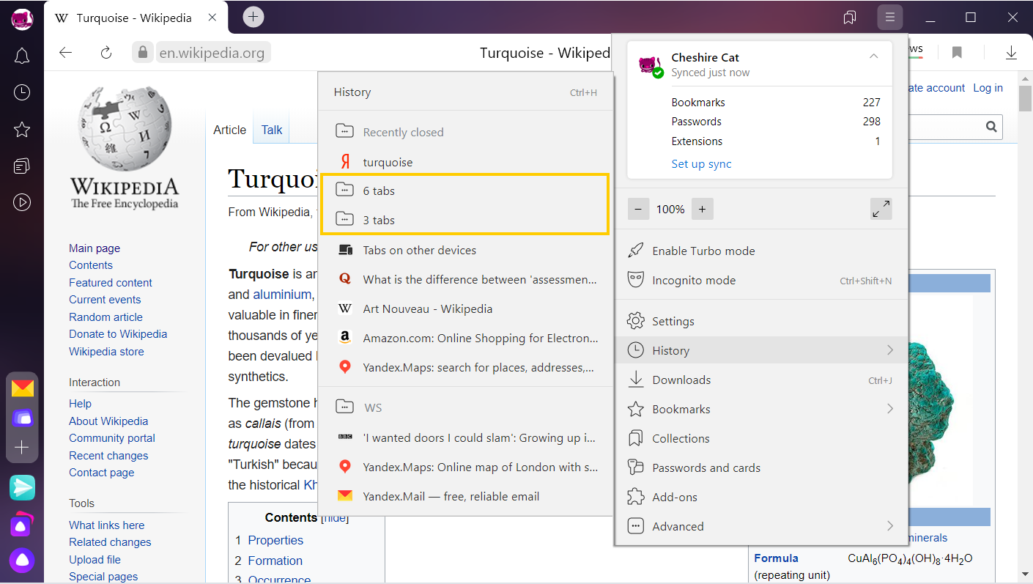The image size is (1033, 584).
Task: Expand the Advanced submenu arrow
Action: point(890,526)
